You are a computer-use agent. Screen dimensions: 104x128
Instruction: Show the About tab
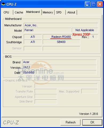pos(71,12)
